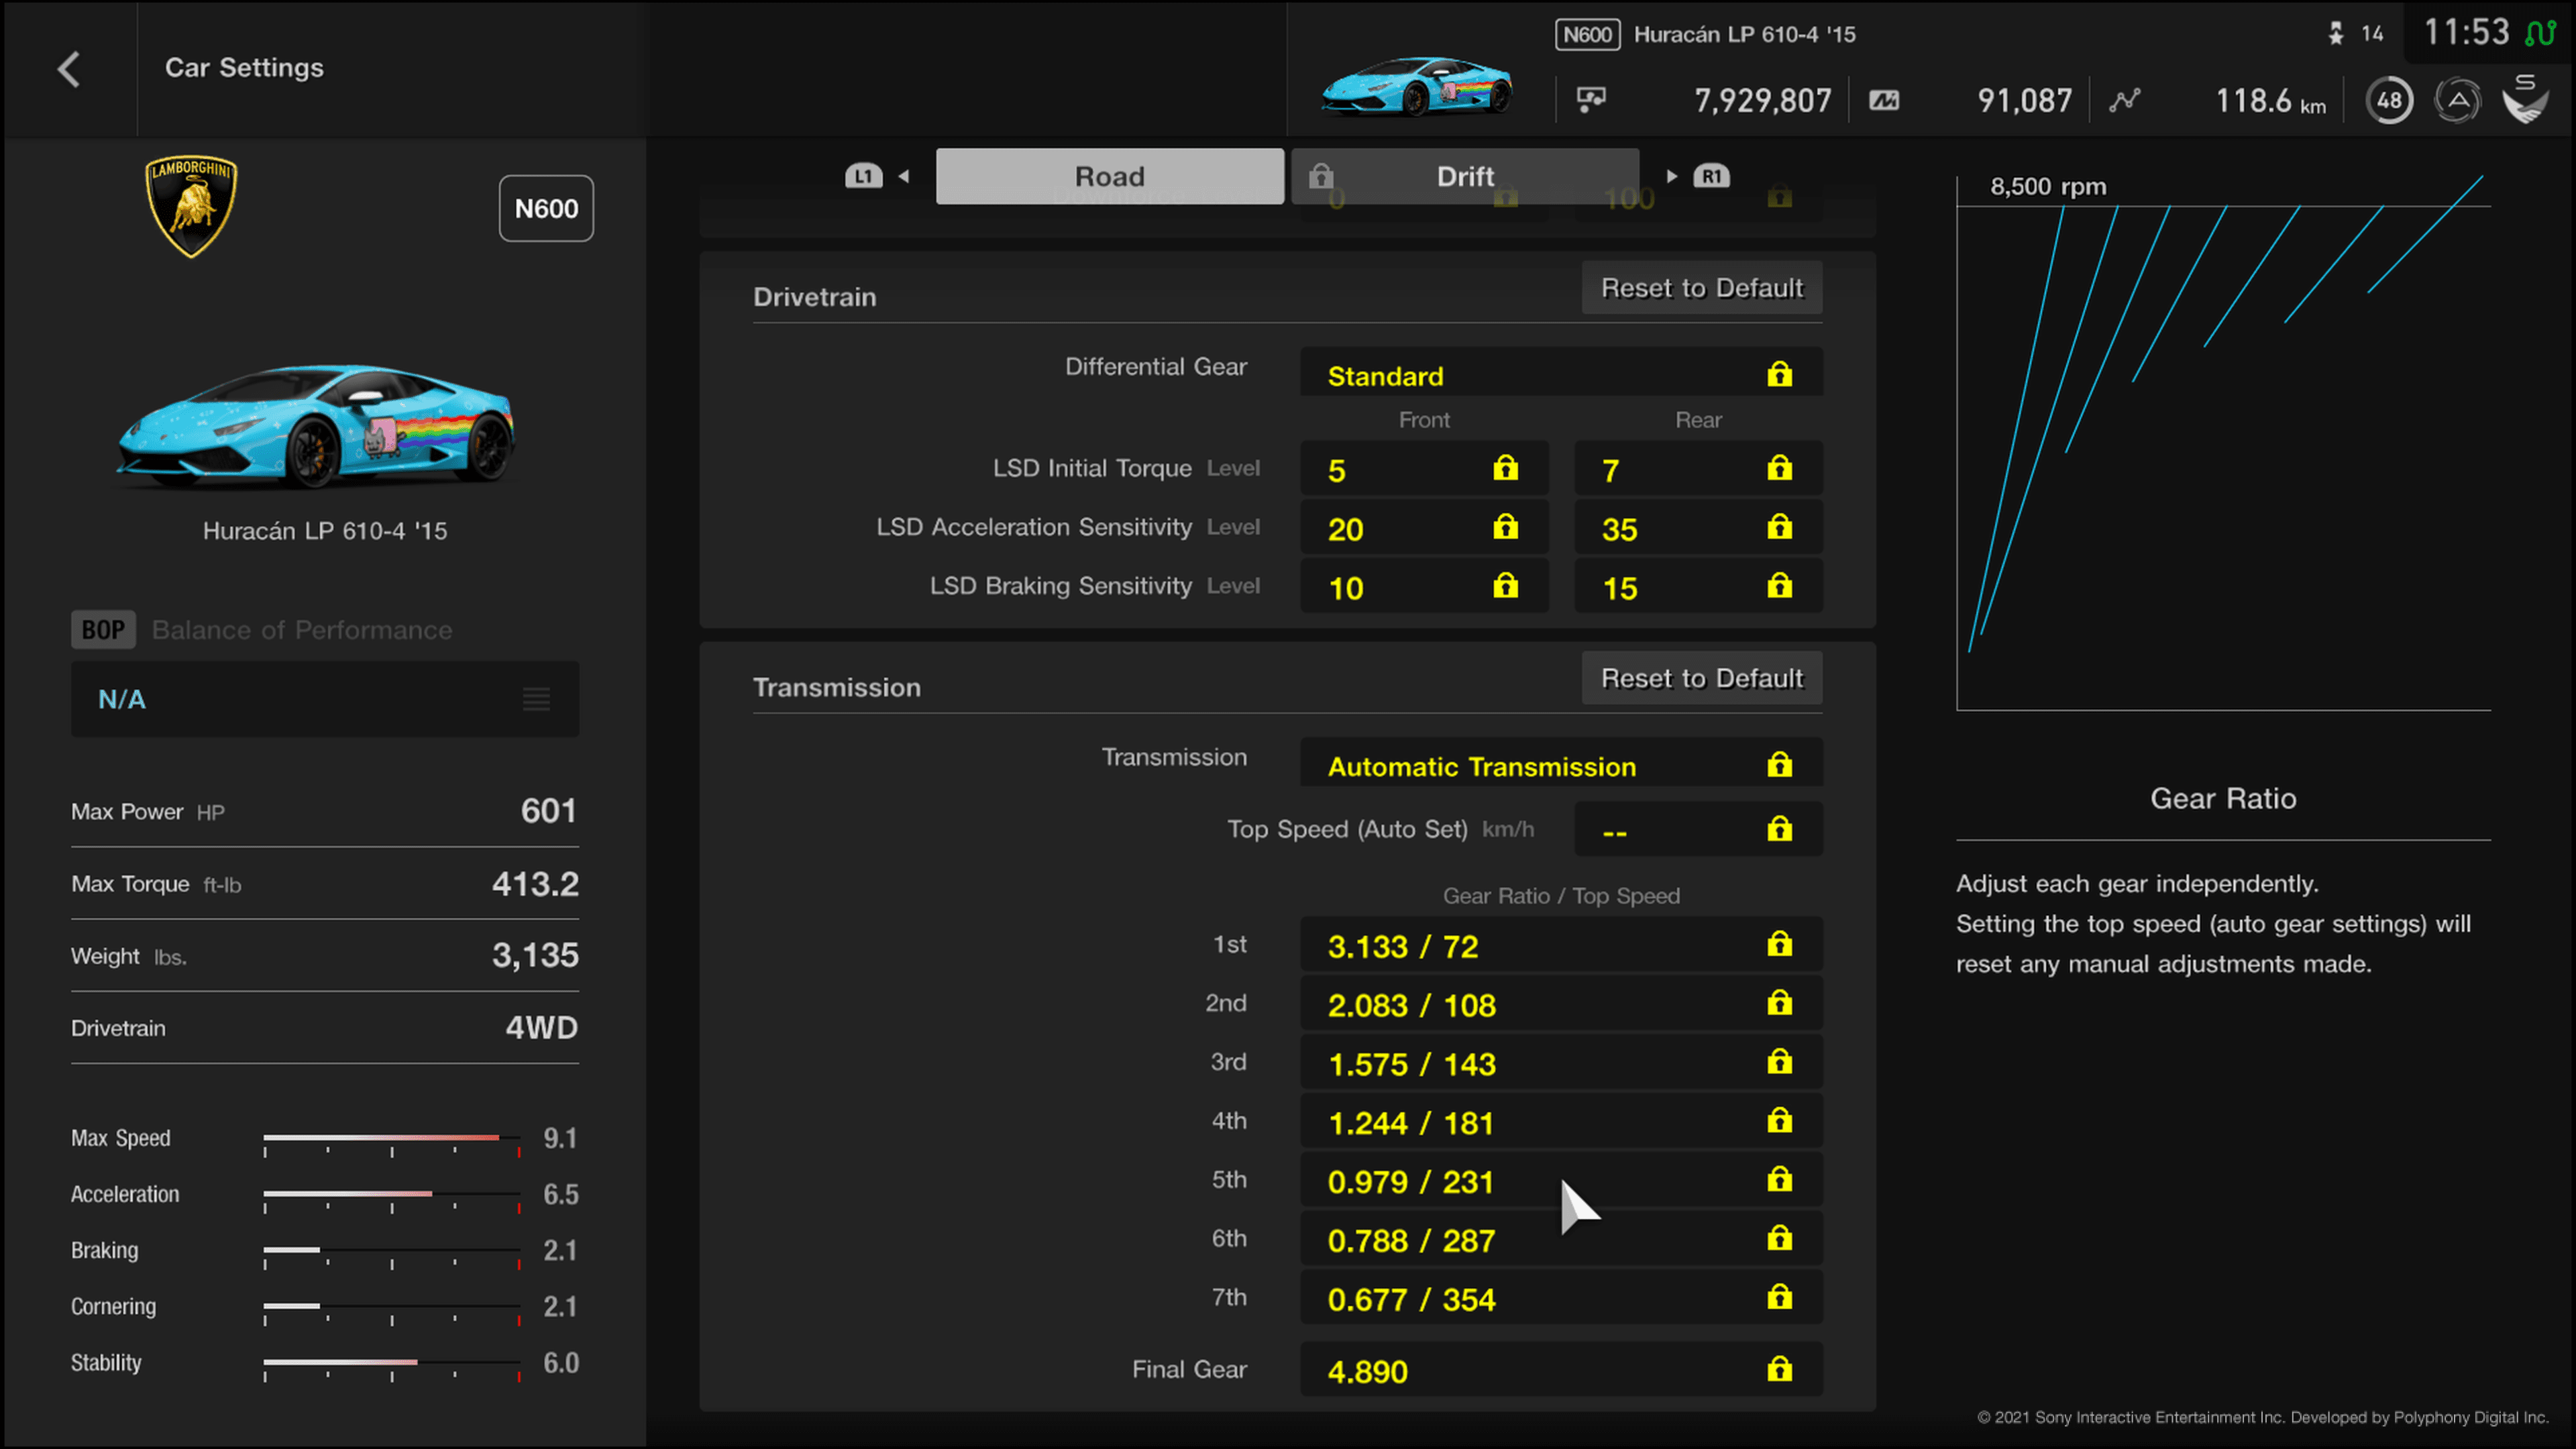The width and height of the screenshot is (2576, 1449).
Task: Reset Drivetrain settings to default
Action: click(1702, 288)
